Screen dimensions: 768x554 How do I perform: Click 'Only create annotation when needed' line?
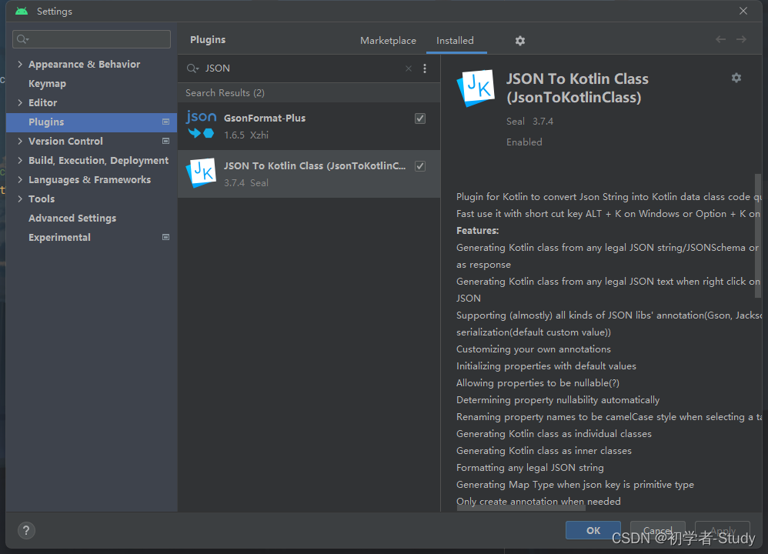pyautogui.click(x=538, y=502)
